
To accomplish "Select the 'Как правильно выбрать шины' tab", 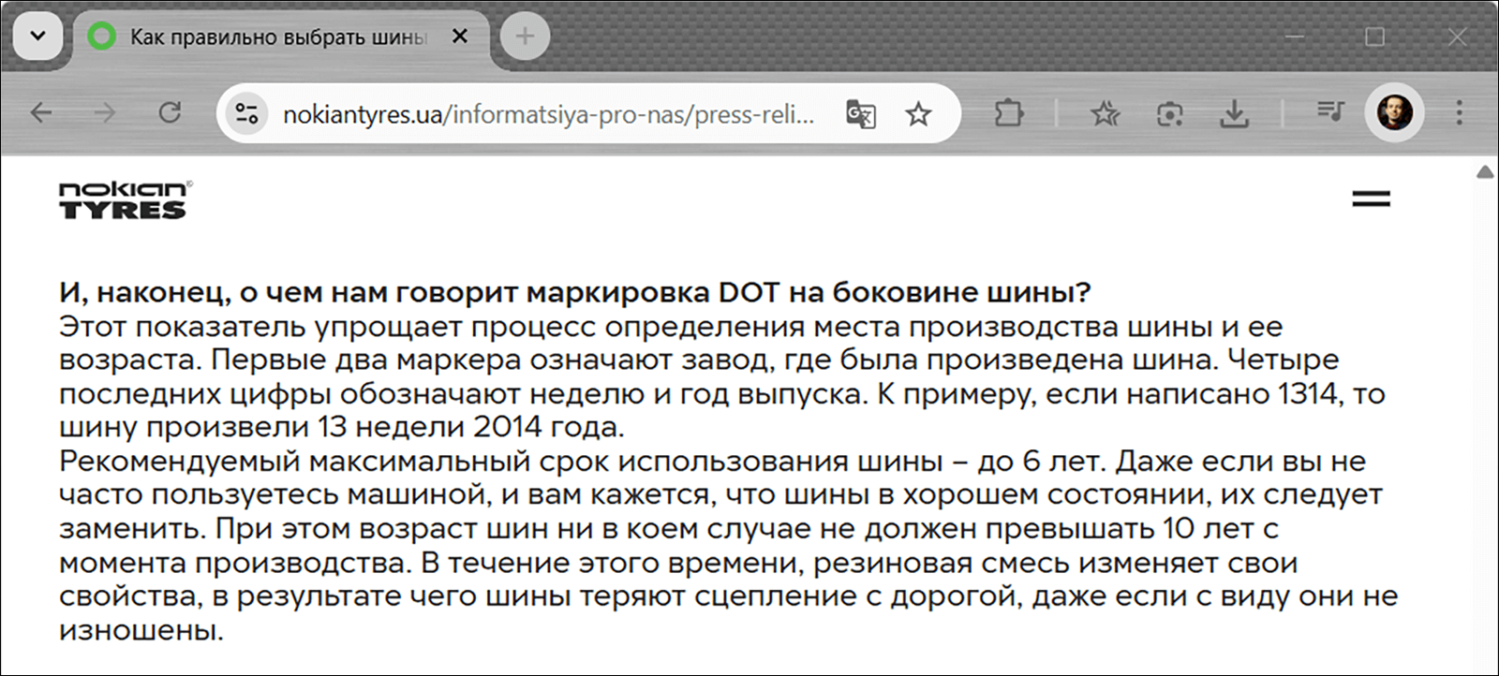I will click(x=279, y=37).
